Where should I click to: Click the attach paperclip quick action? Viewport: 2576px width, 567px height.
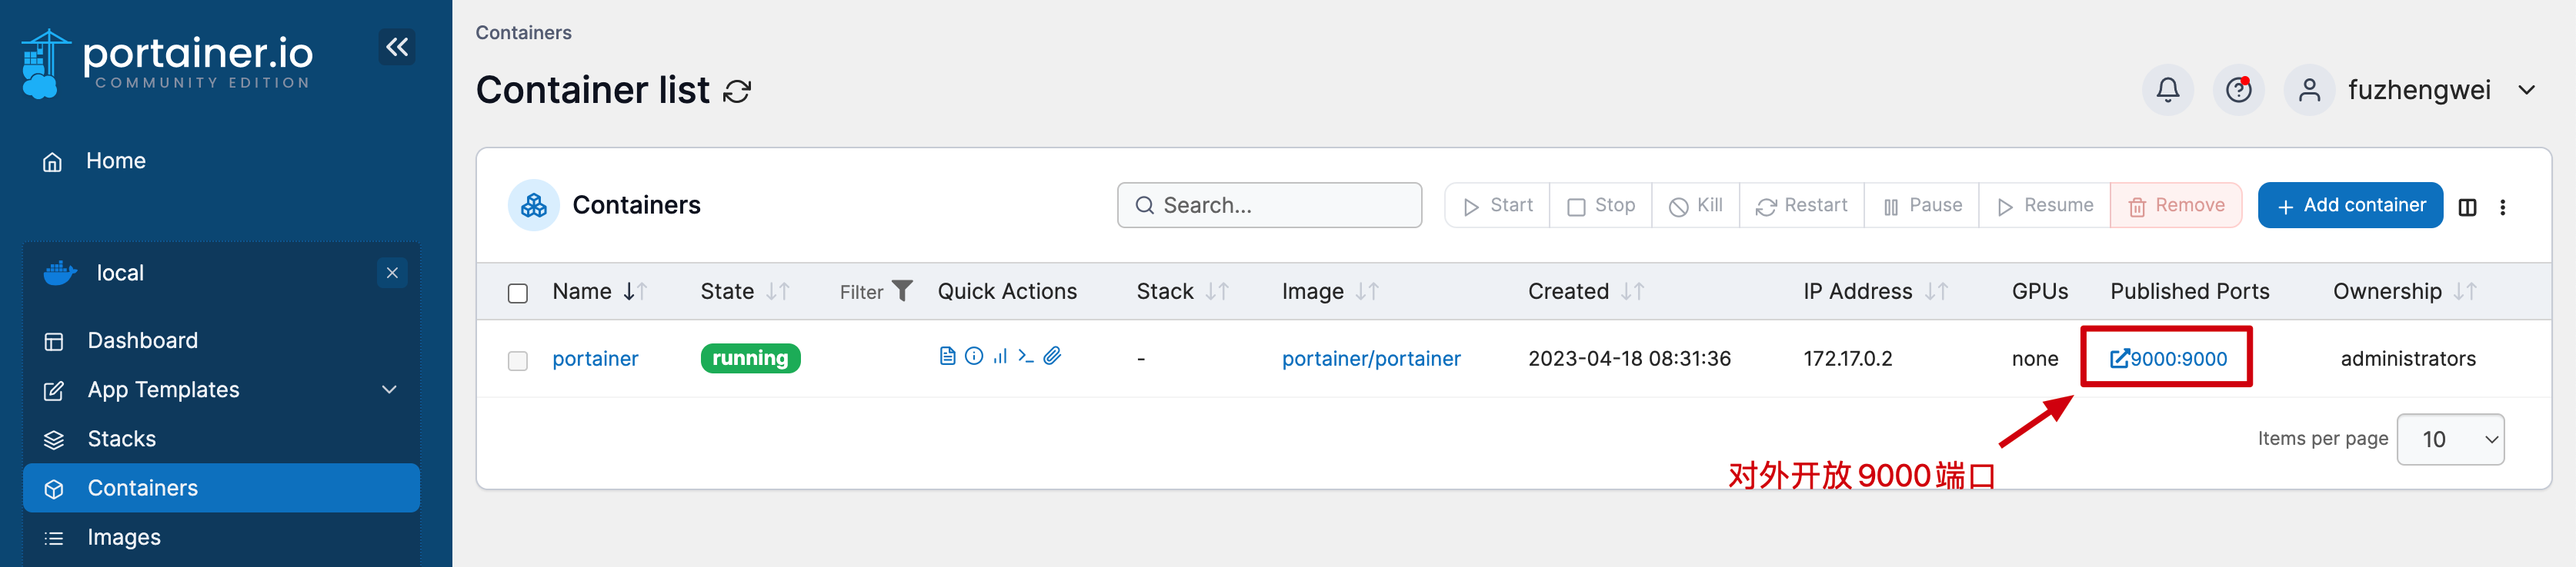pos(1052,356)
